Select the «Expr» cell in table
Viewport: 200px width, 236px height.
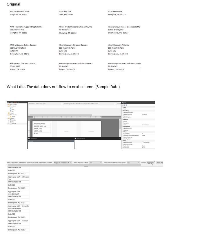click(42, 133)
